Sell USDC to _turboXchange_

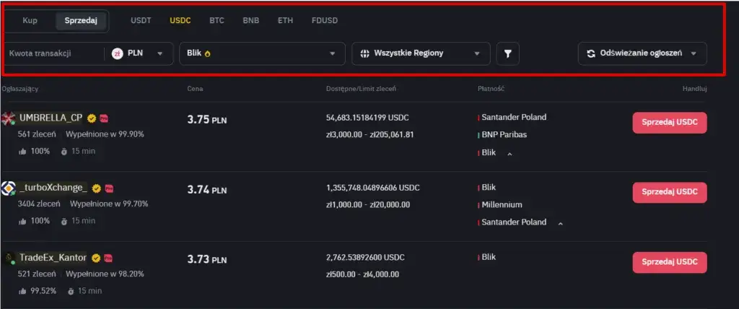point(669,193)
